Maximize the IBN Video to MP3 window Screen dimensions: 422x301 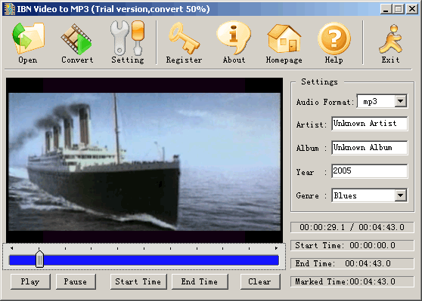pyautogui.click(x=399, y=9)
